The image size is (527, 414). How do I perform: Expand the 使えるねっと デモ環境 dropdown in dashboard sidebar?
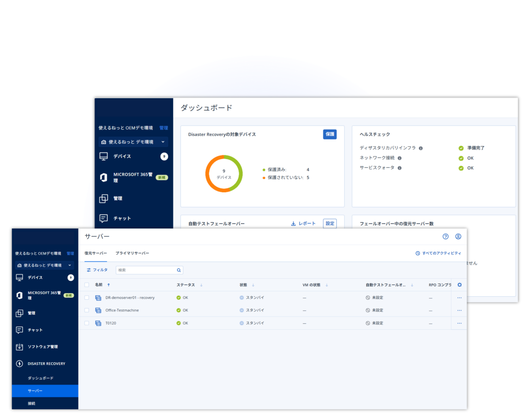(x=163, y=142)
